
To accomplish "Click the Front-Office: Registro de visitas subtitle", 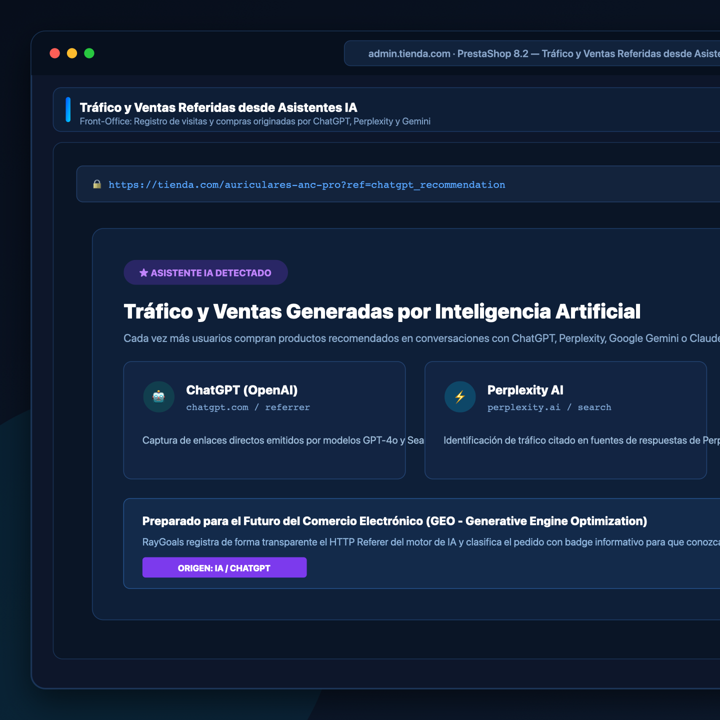I will (x=255, y=121).
